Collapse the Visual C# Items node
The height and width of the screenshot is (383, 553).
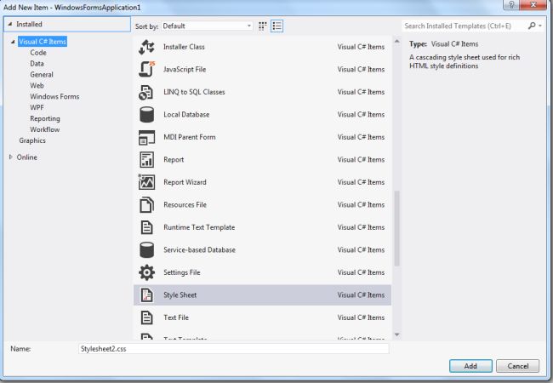(13, 42)
